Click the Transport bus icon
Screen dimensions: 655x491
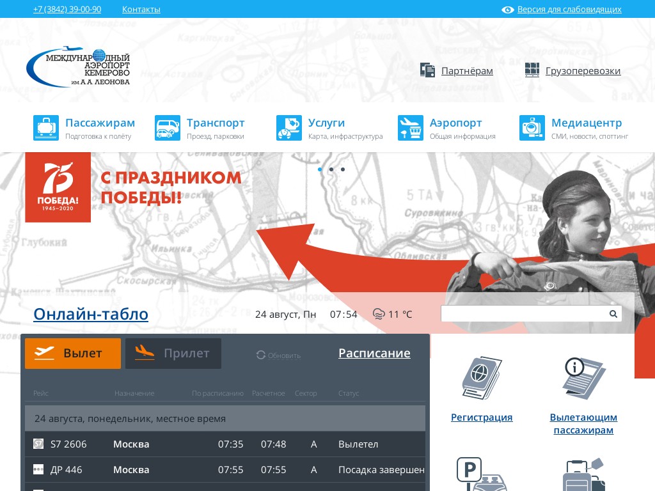pos(167,128)
